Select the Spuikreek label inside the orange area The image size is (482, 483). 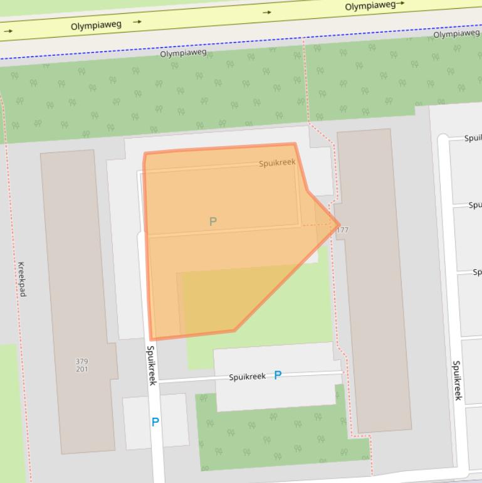pyautogui.click(x=277, y=163)
